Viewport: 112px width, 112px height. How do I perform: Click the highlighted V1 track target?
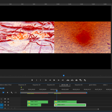pos(2,105)
